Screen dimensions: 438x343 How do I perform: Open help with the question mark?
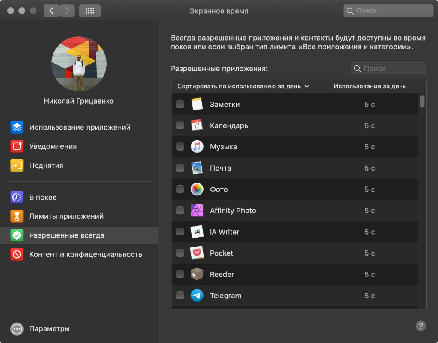click(x=421, y=326)
